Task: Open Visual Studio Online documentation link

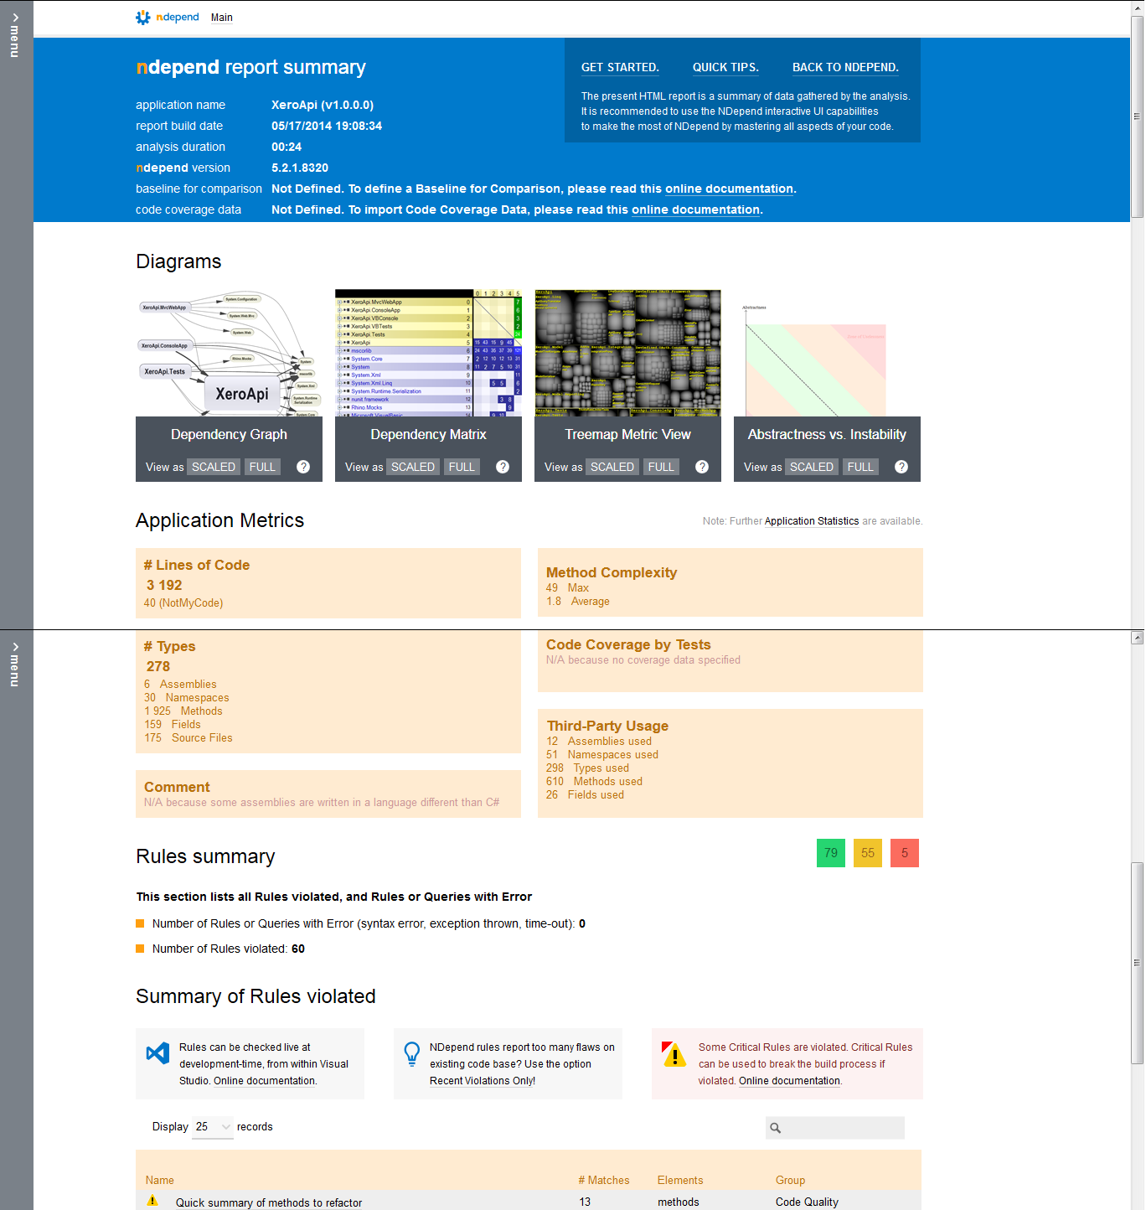Action: [x=265, y=1081]
